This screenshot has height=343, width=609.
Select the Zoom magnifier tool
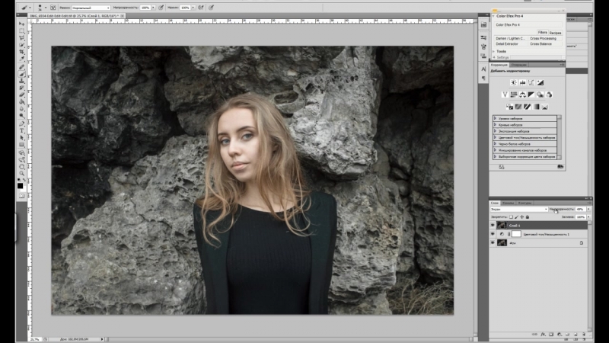[x=21, y=167]
